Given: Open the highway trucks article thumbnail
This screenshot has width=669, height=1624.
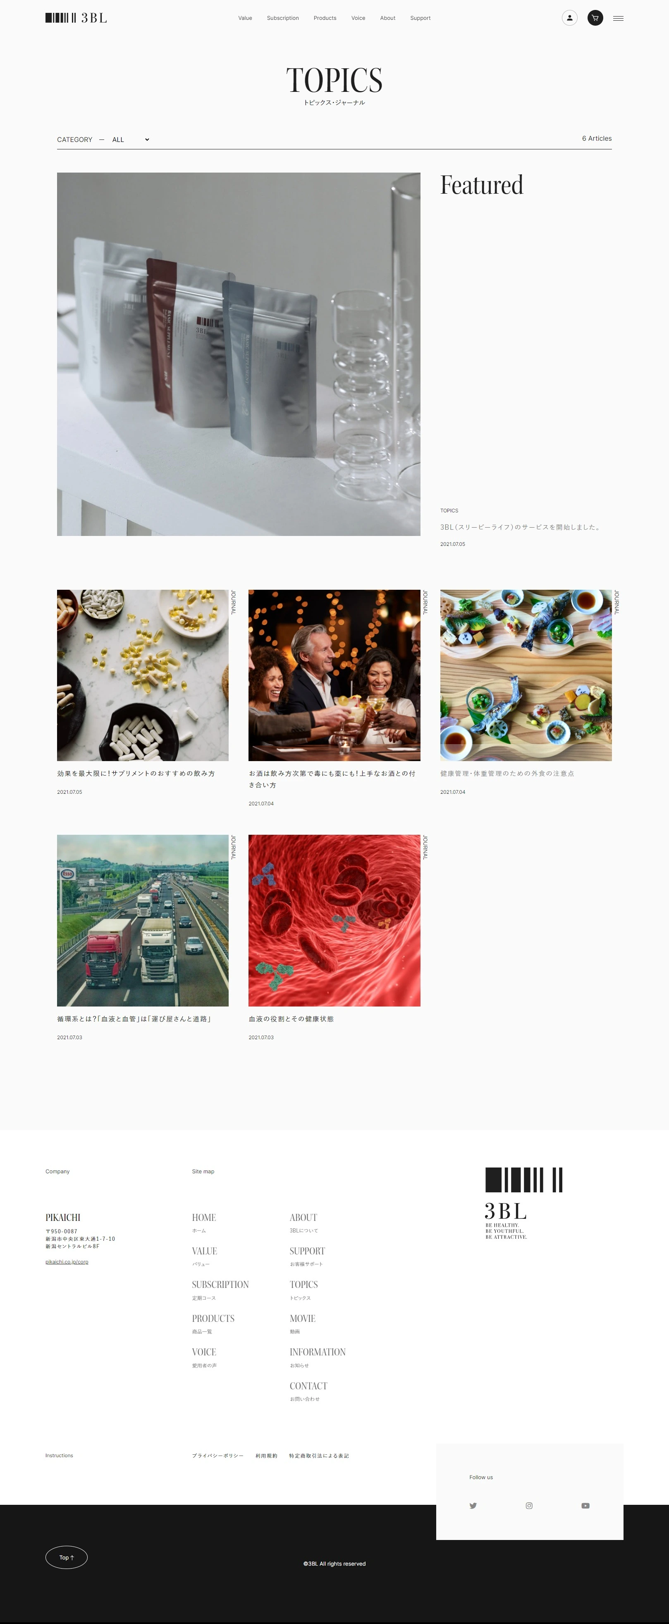Looking at the screenshot, I should 143,920.
